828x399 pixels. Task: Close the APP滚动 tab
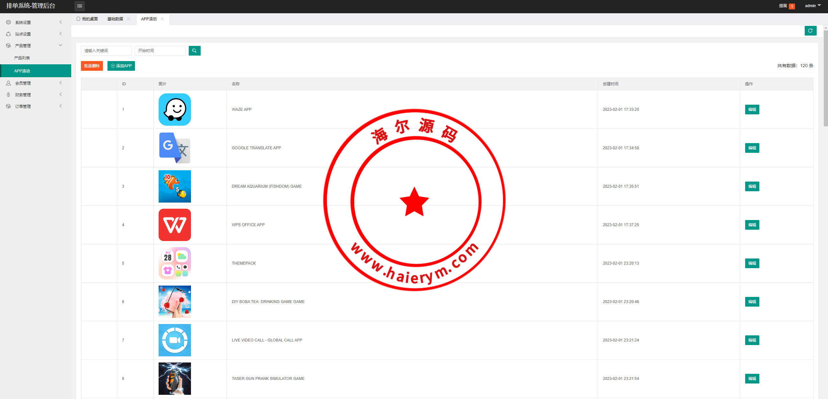pos(162,19)
